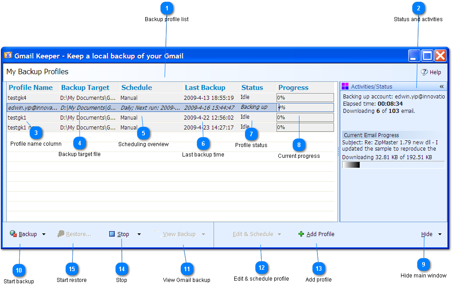Click the Backup toolbar icon
This screenshot has width=455, height=286.
click(13, 234)
